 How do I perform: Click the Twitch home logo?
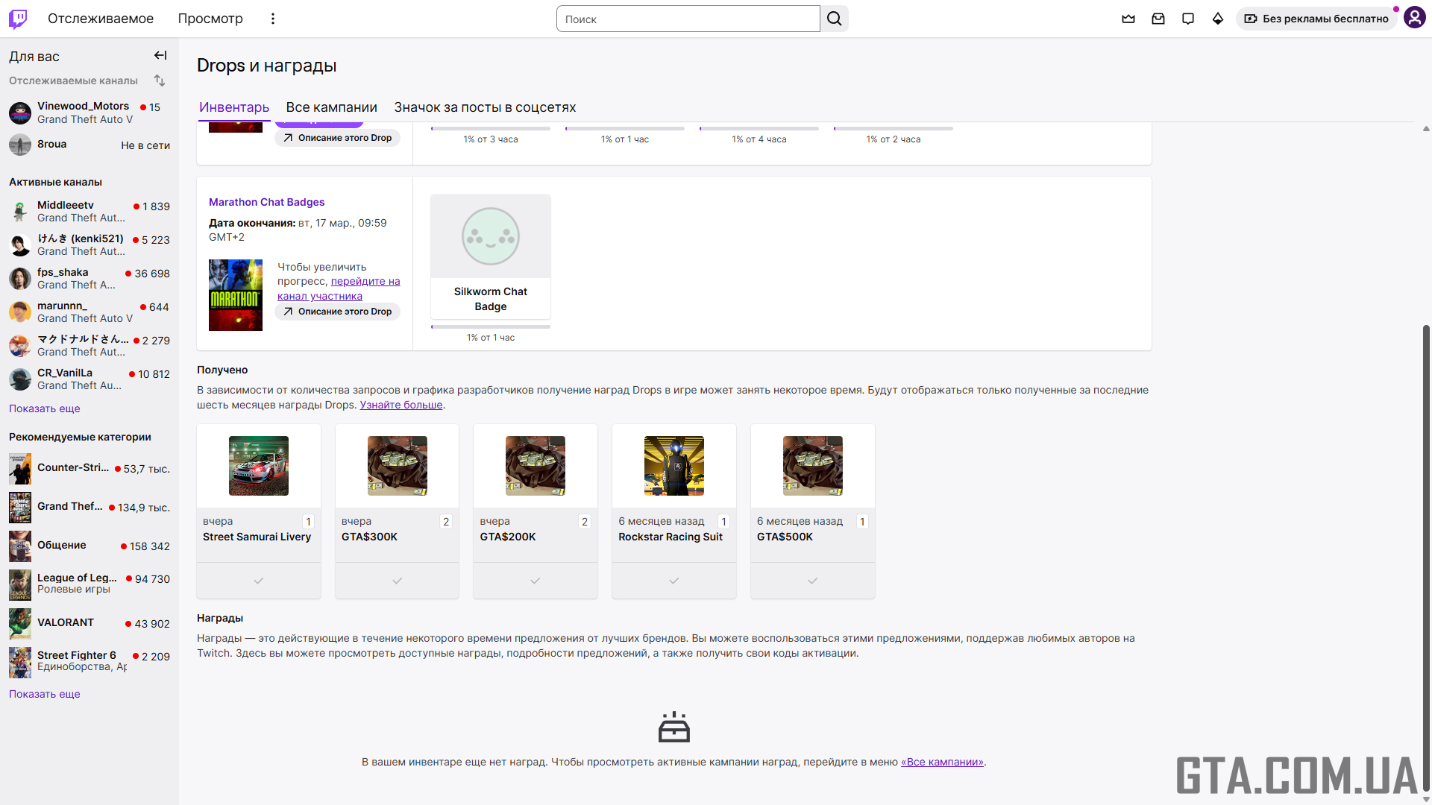18,19
